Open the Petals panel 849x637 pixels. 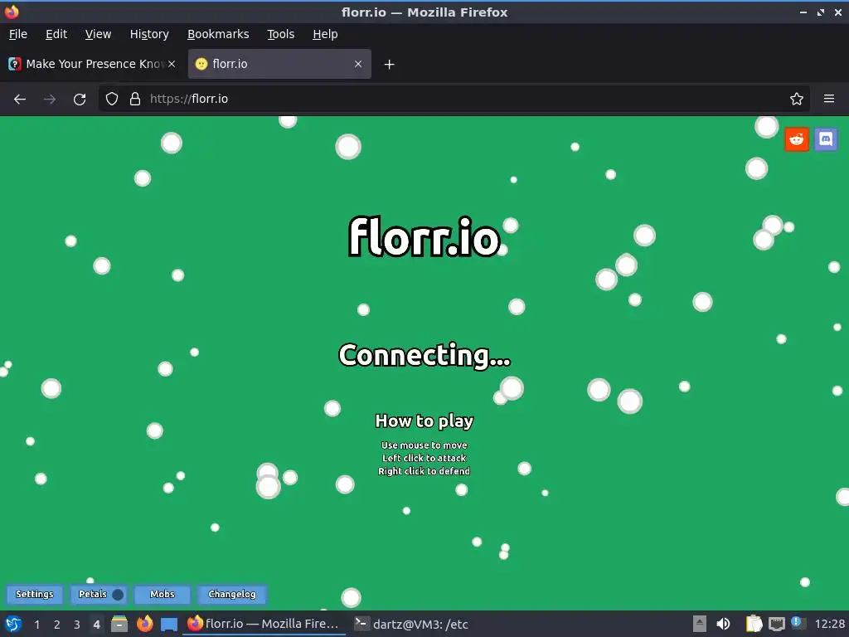99,594
